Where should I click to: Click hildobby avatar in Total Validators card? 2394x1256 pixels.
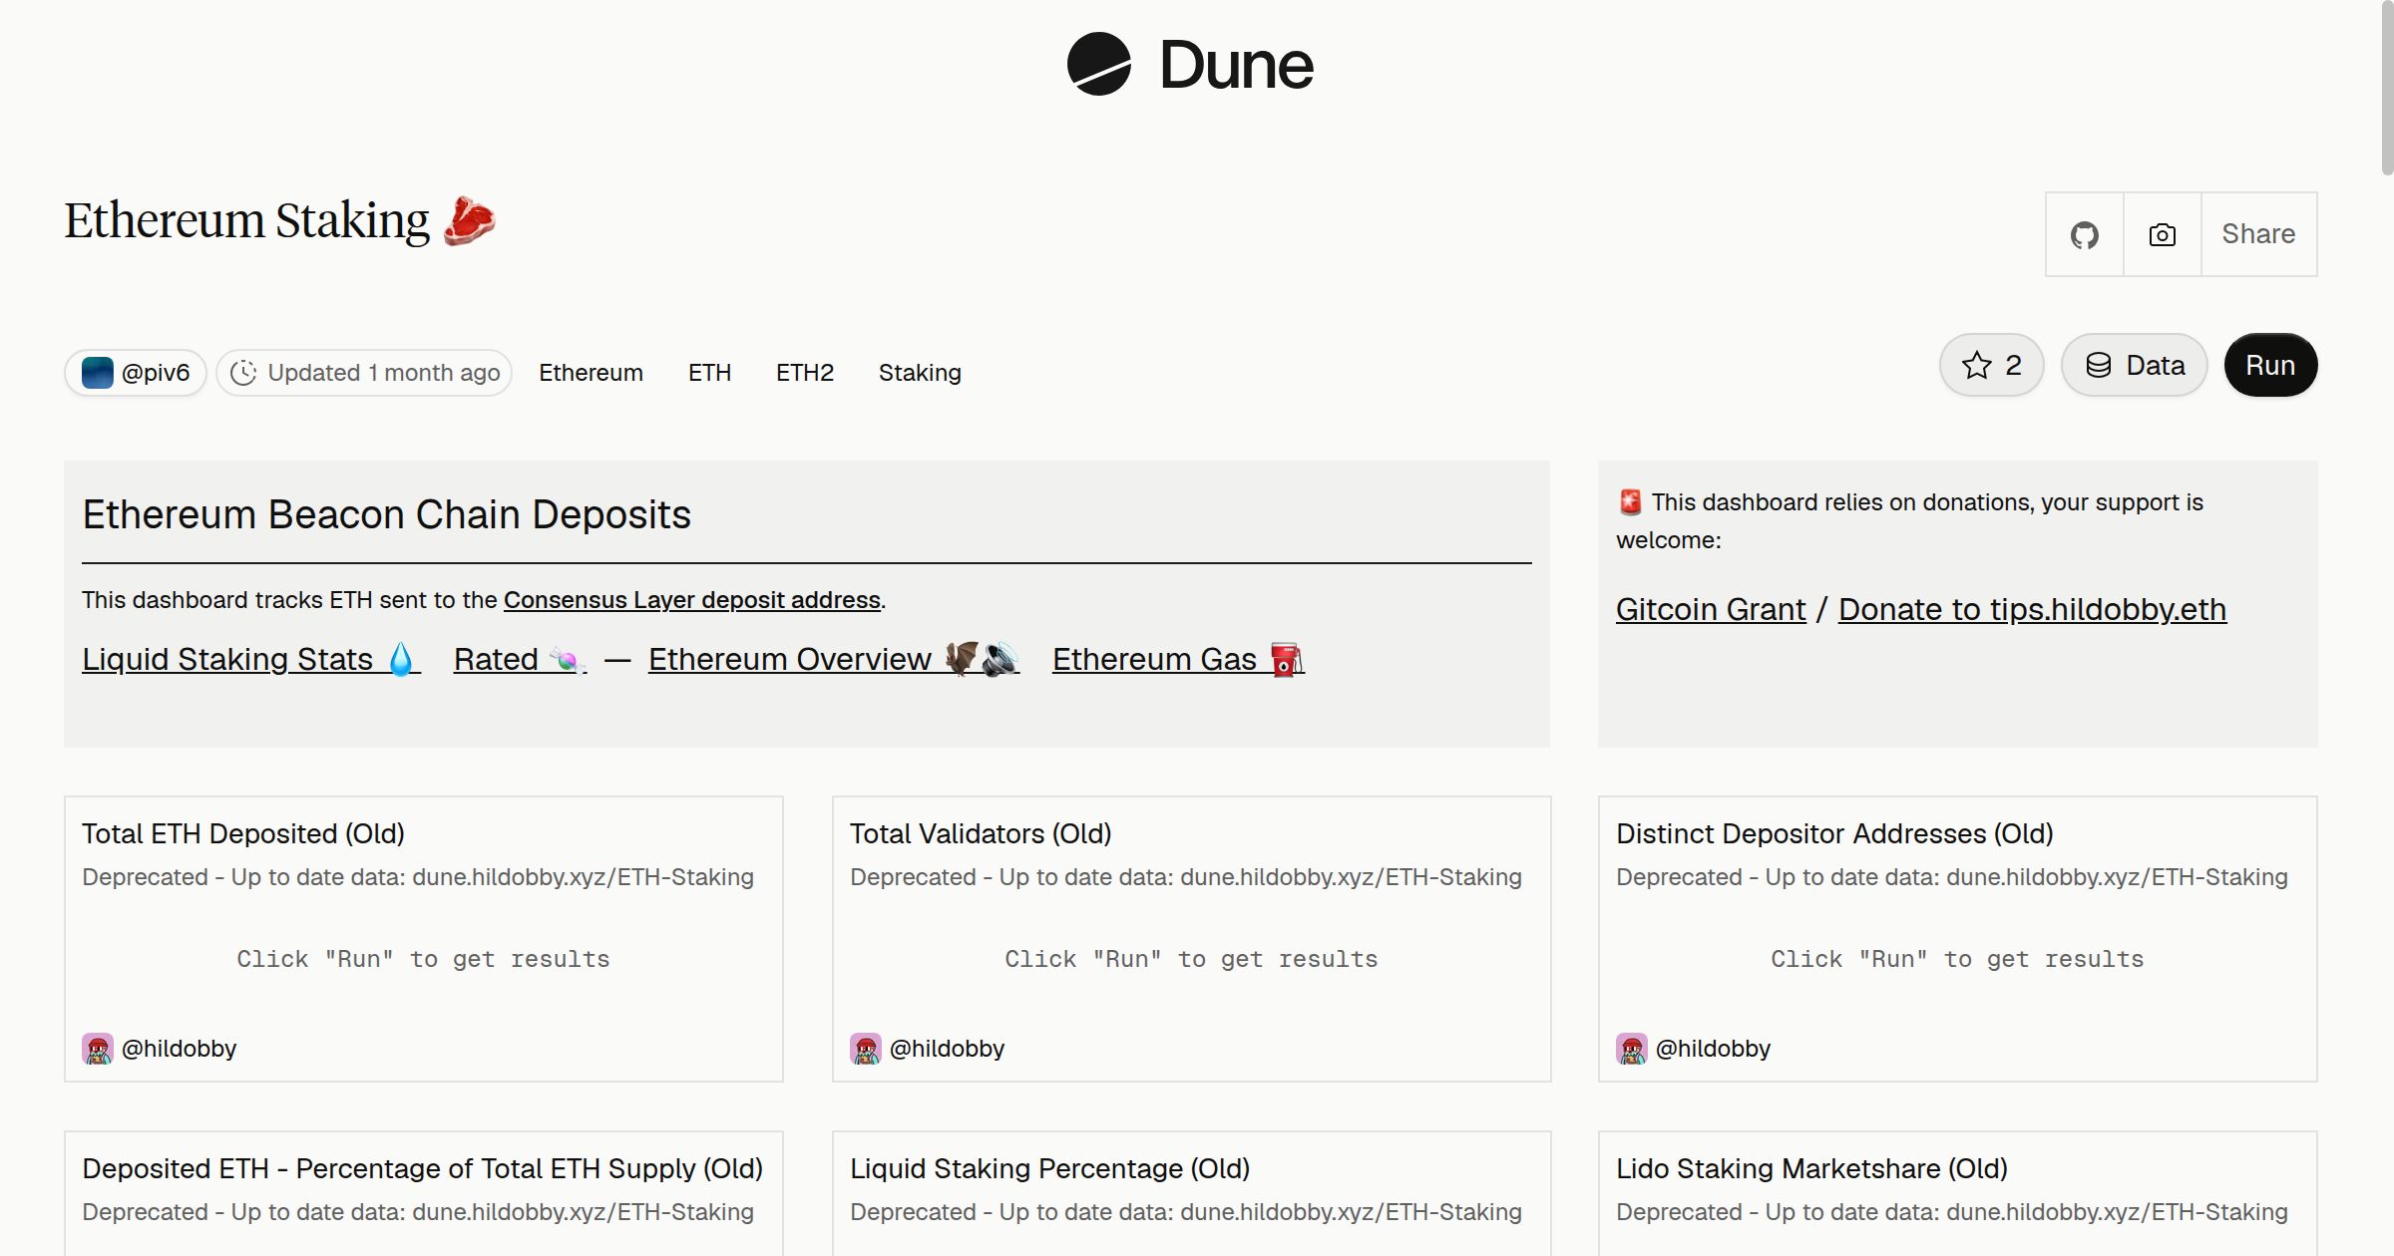click(x=865, y=1049)
